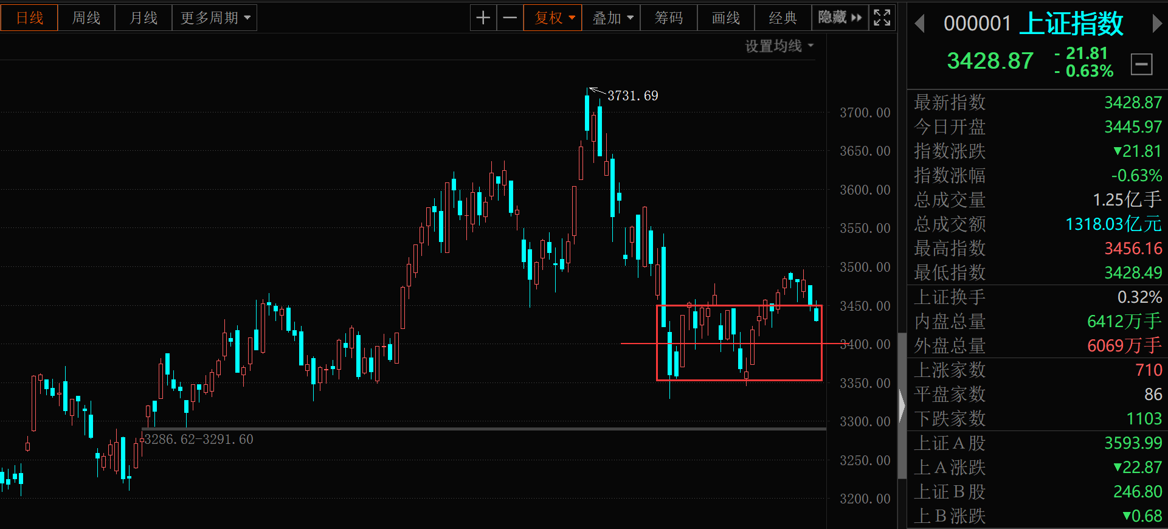Image resolution: width=1168 pixels, height=529 pixels.
Task: Open the 叠加 overlay dropdown
Action: (x=611, y=18)
